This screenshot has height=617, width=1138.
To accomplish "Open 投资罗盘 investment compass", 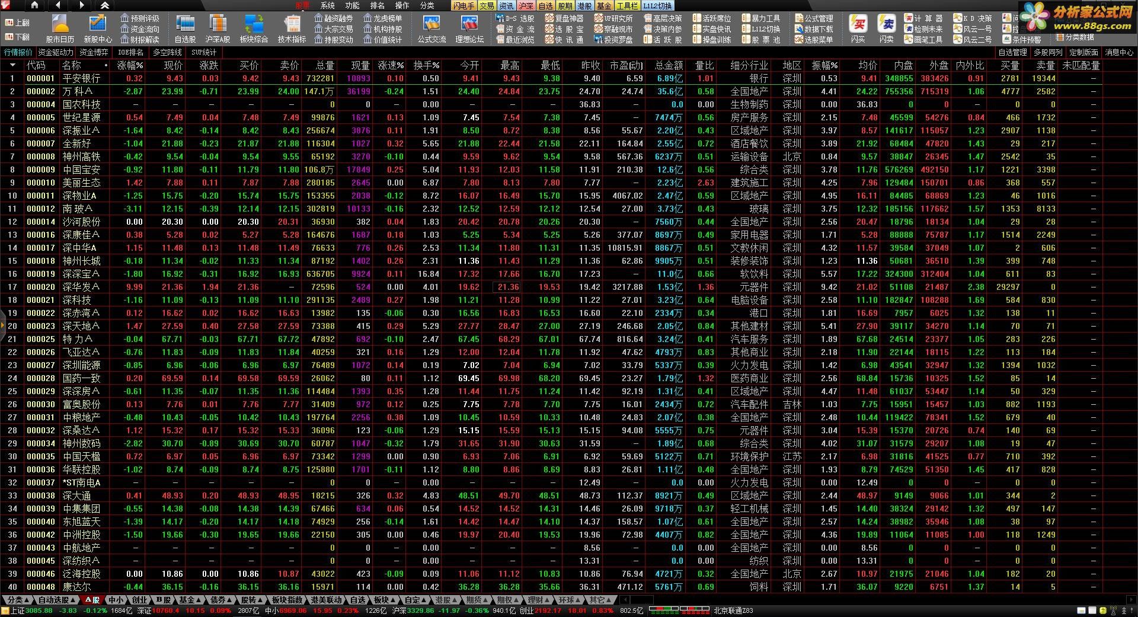I will pos(613,40).
